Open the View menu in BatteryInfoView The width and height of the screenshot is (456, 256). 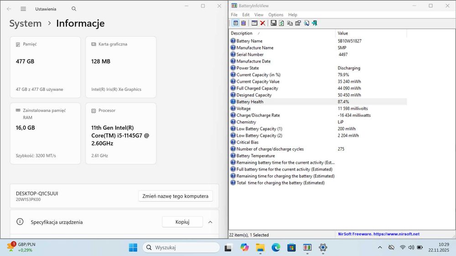(259, 15)
